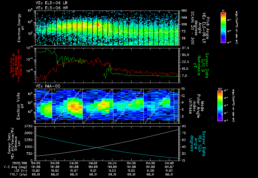
Task: Click the 1500 tick on the distance axis
Action: (x=28, y=147)
